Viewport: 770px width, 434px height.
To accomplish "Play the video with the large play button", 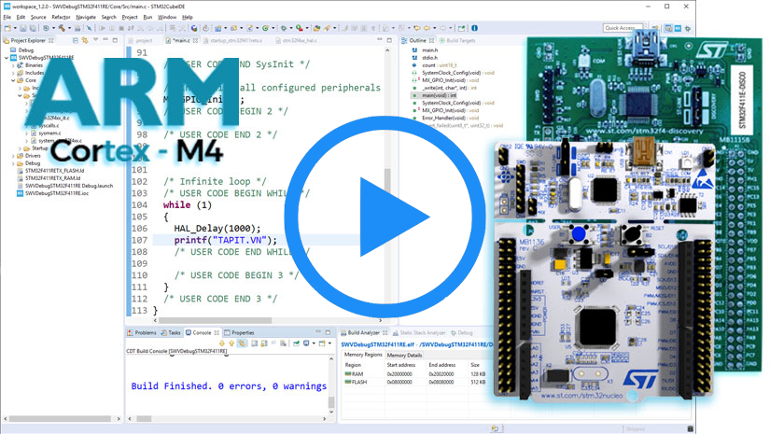I will coord(385,217).
